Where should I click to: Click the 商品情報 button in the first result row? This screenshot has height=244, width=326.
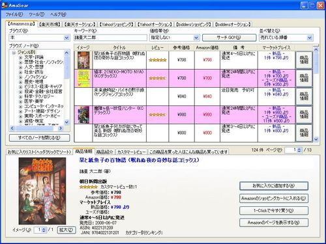click(x=304, y=60)
